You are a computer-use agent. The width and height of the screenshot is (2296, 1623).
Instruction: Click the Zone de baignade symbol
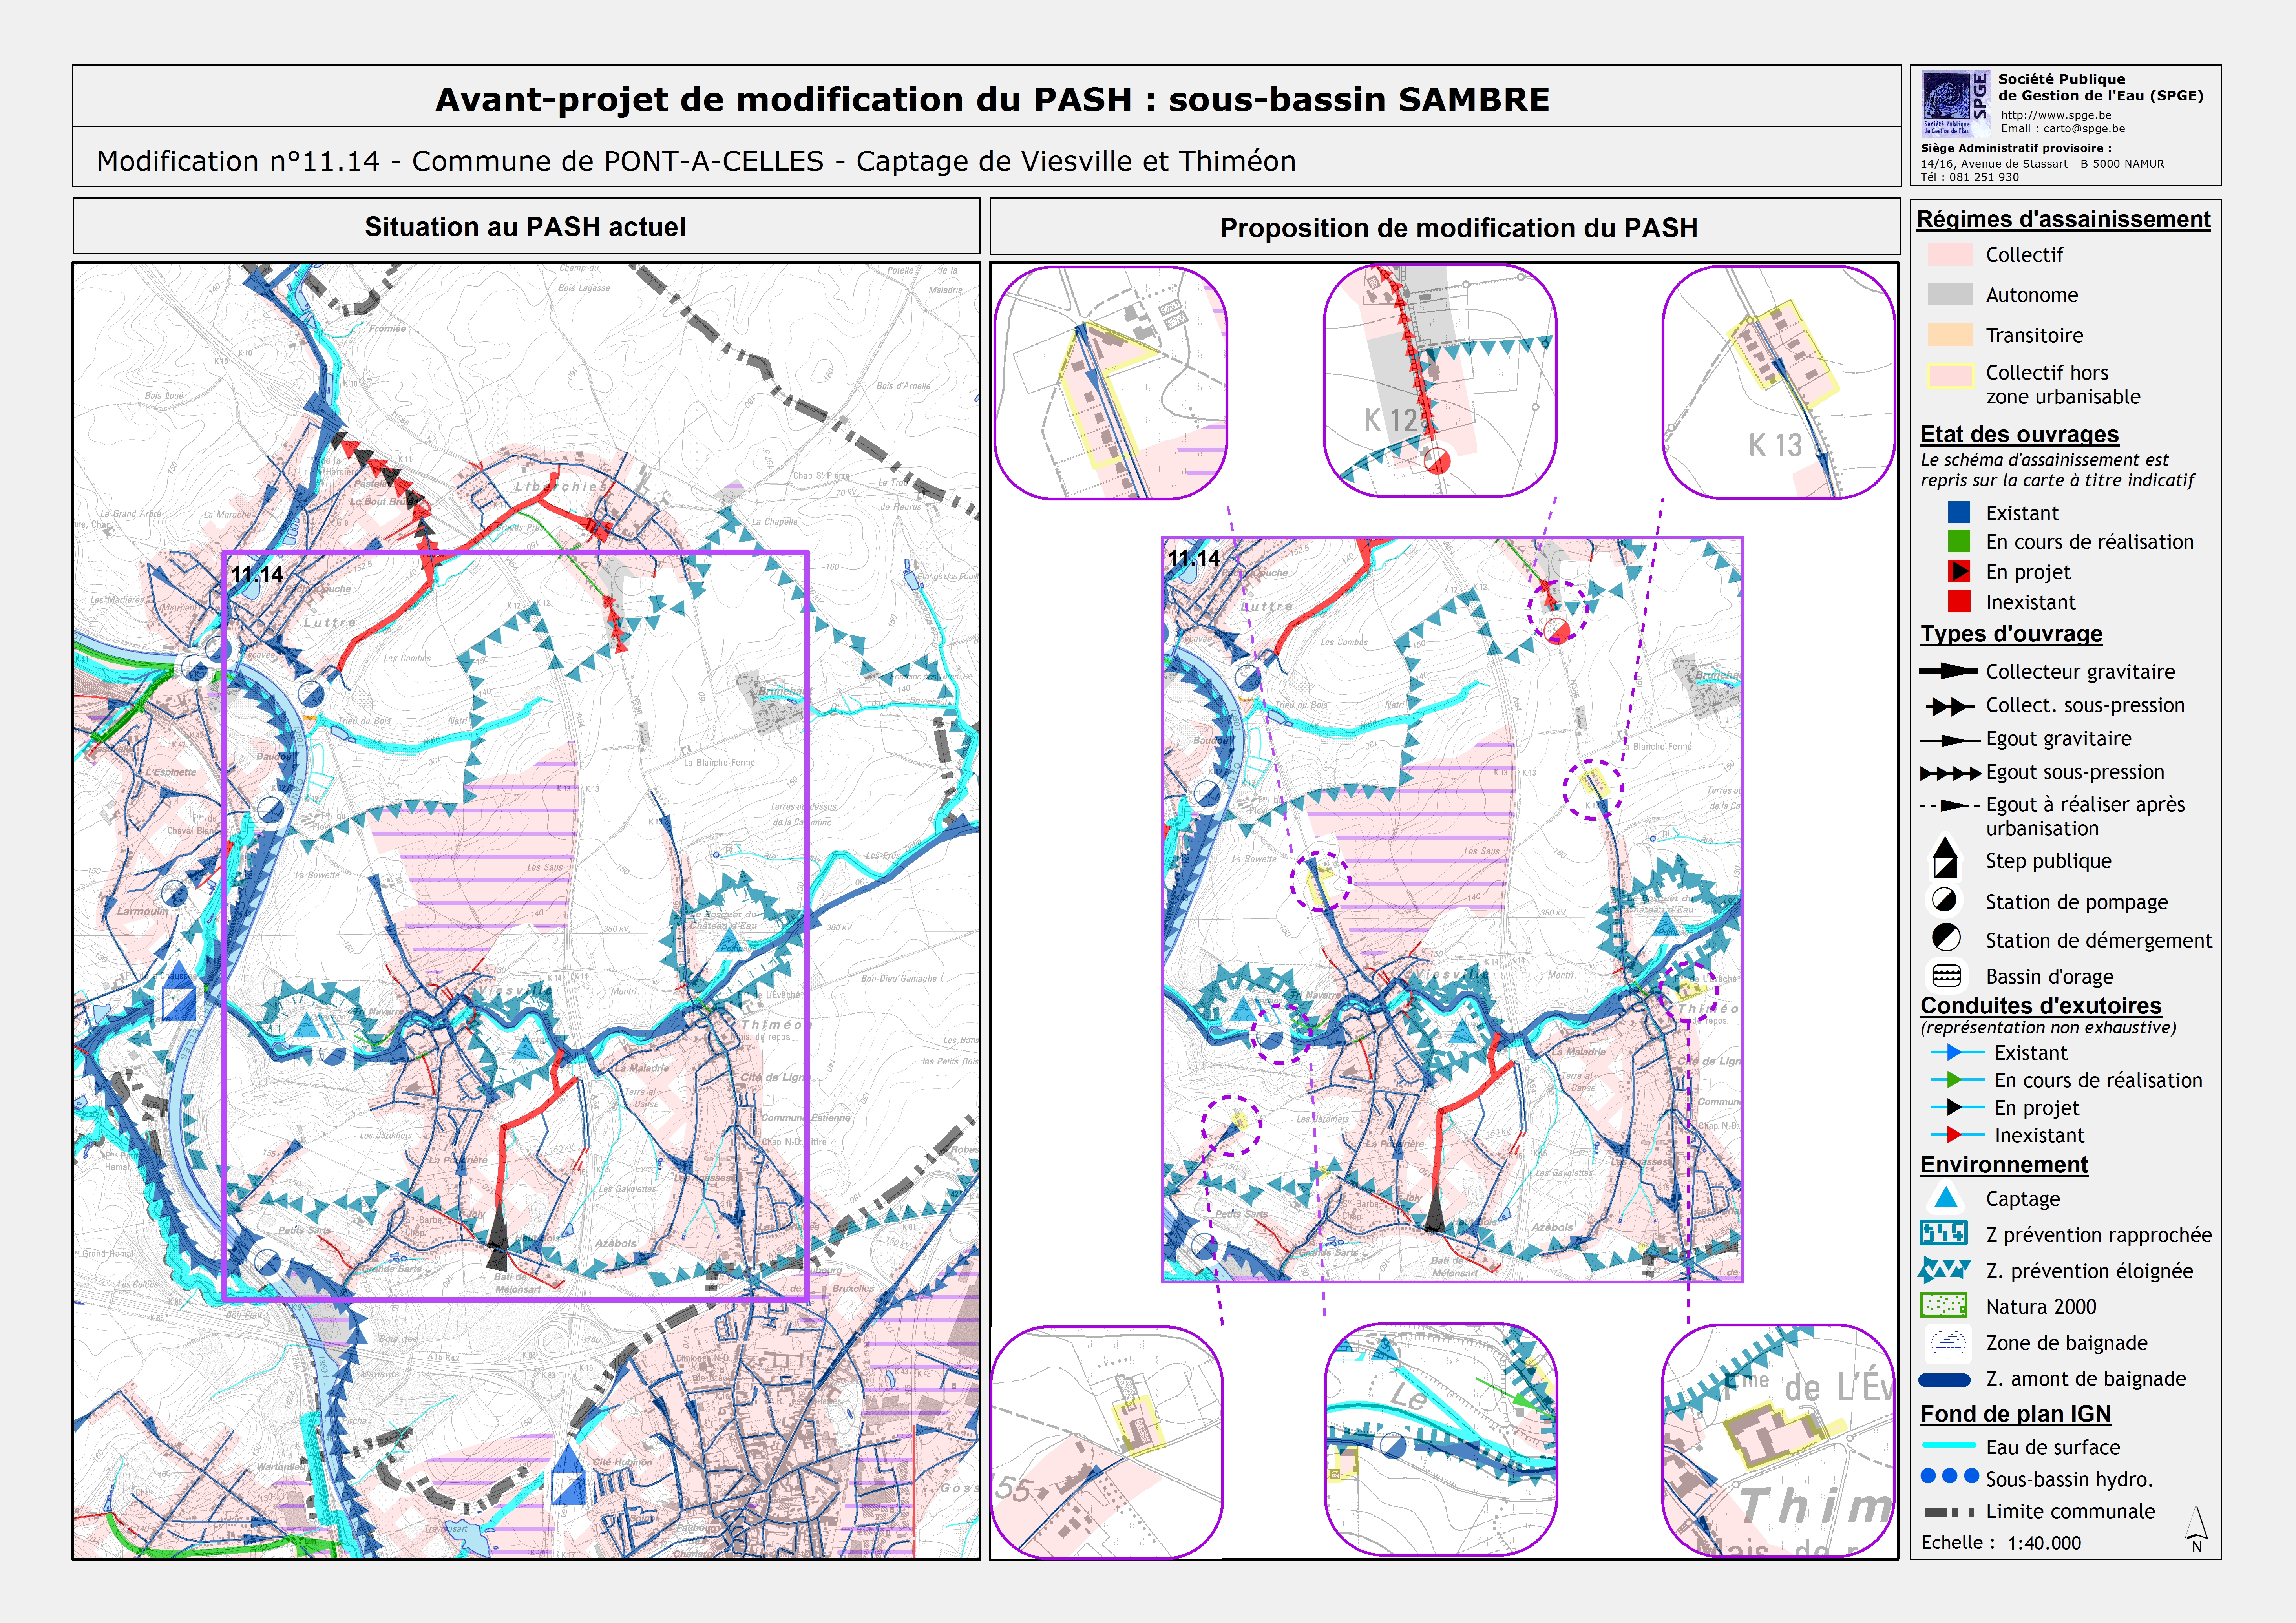tap(1947, 1343)
